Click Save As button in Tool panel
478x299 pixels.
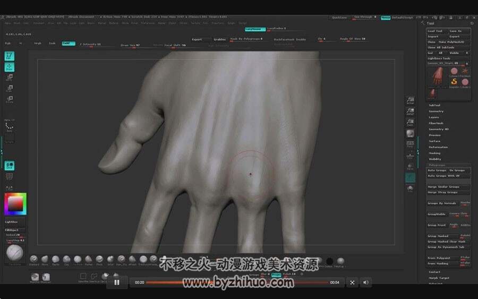(459, 31)
